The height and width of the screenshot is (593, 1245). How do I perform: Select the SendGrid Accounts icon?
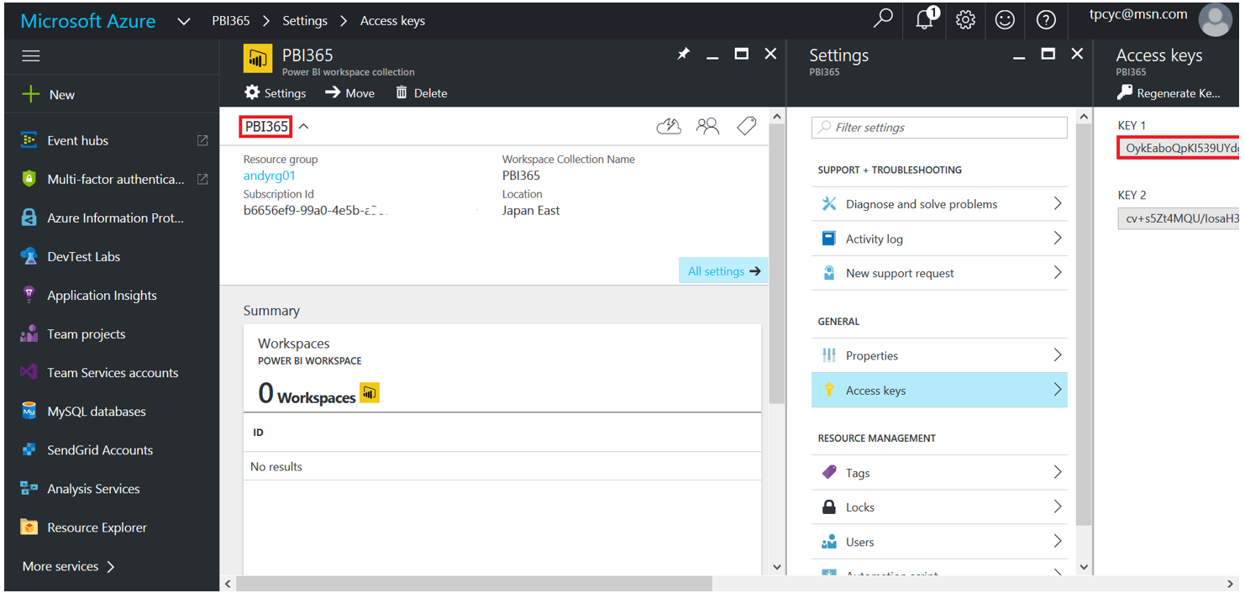tap(29, 449)
